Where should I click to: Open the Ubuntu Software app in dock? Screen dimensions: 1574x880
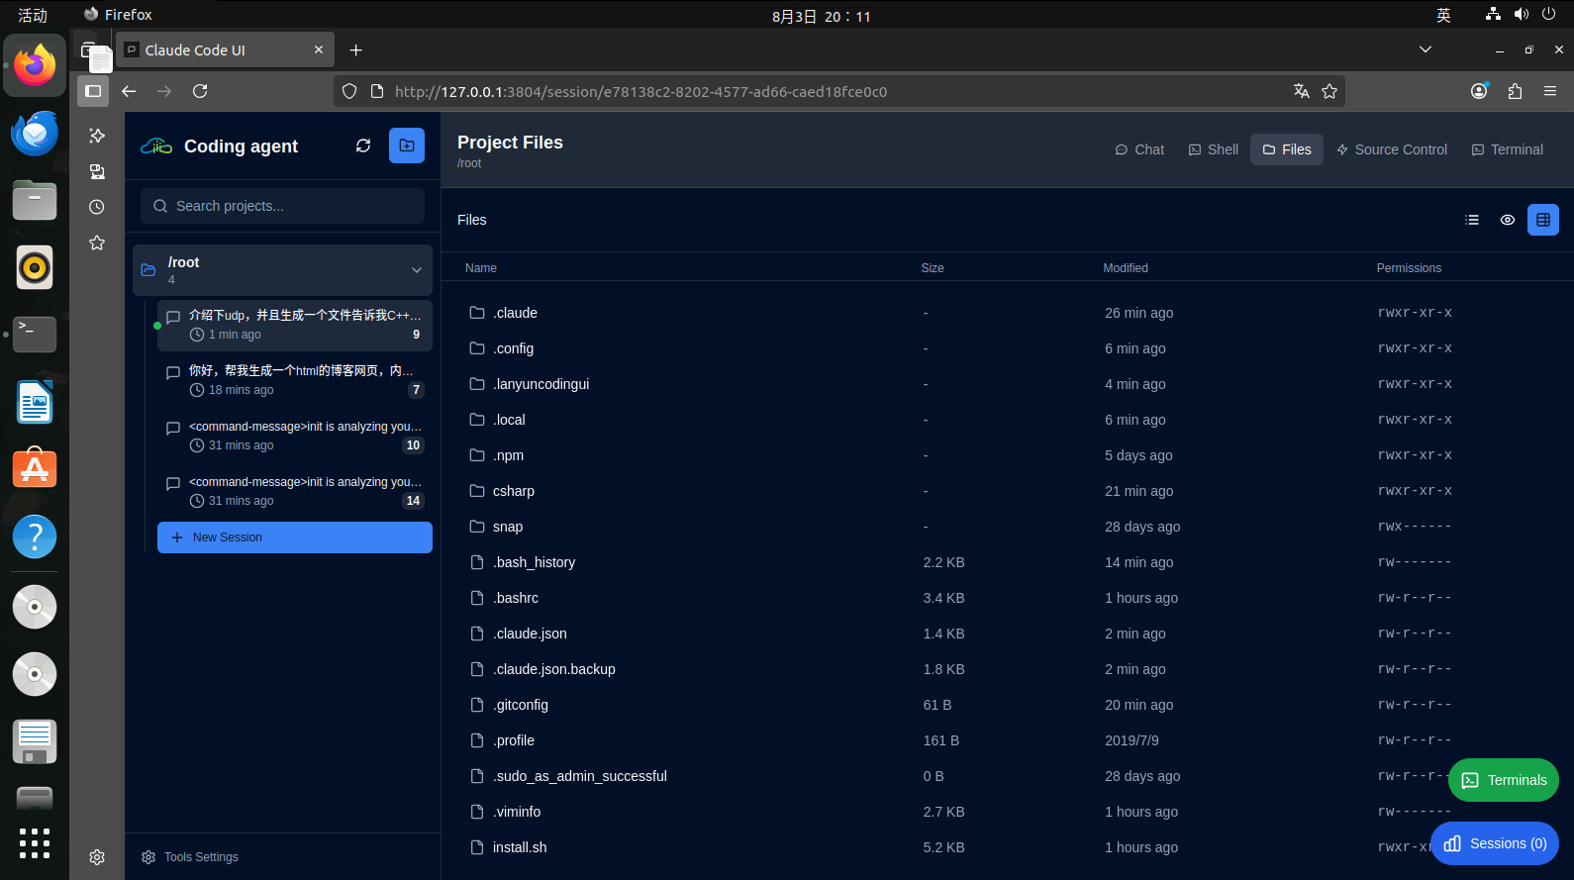[x=35, y=469]
